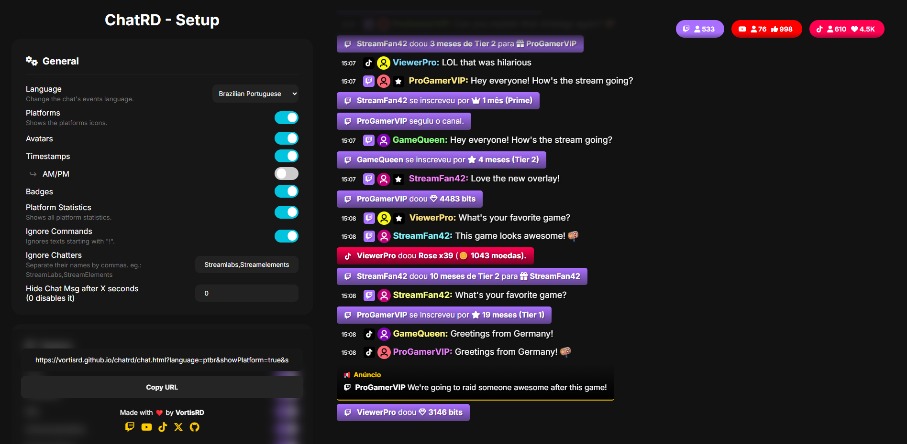Click the Copy URL button
Image resolution: width=907 pixels, height=444 pixels.
coord(162,387)
